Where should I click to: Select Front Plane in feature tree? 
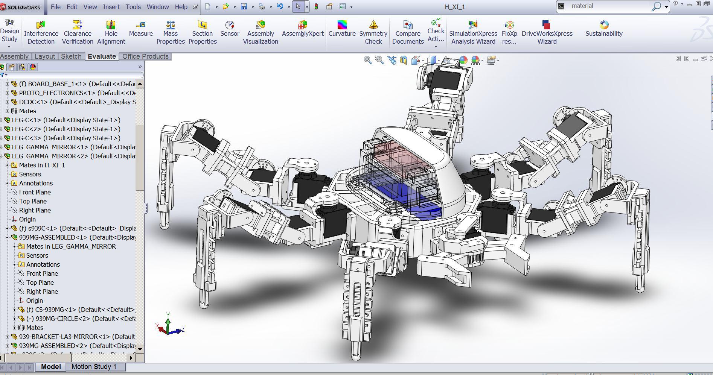tap(35, 192)
